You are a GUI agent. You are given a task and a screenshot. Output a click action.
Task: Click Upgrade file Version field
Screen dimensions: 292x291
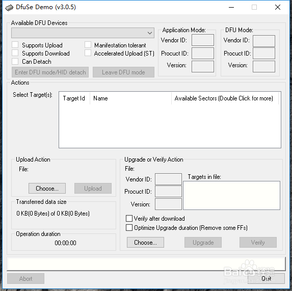tap(168, 204)
